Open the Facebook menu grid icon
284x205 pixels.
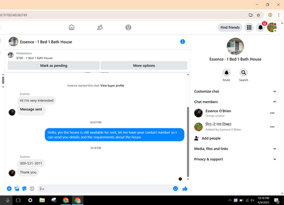click(x=249, y=27)
